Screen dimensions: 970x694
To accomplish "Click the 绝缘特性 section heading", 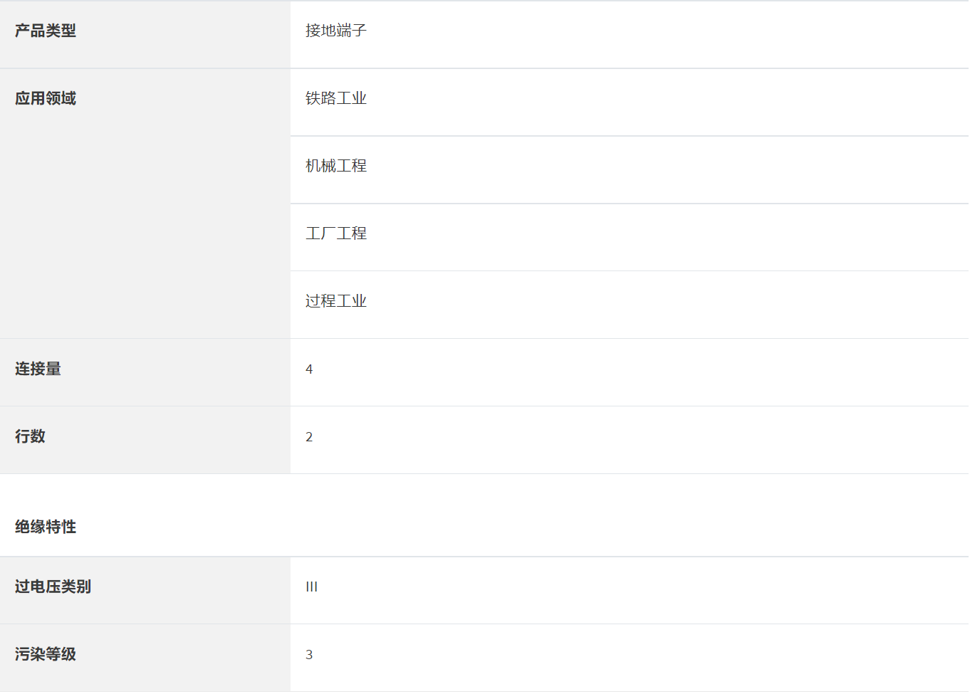I will [46, 527].
